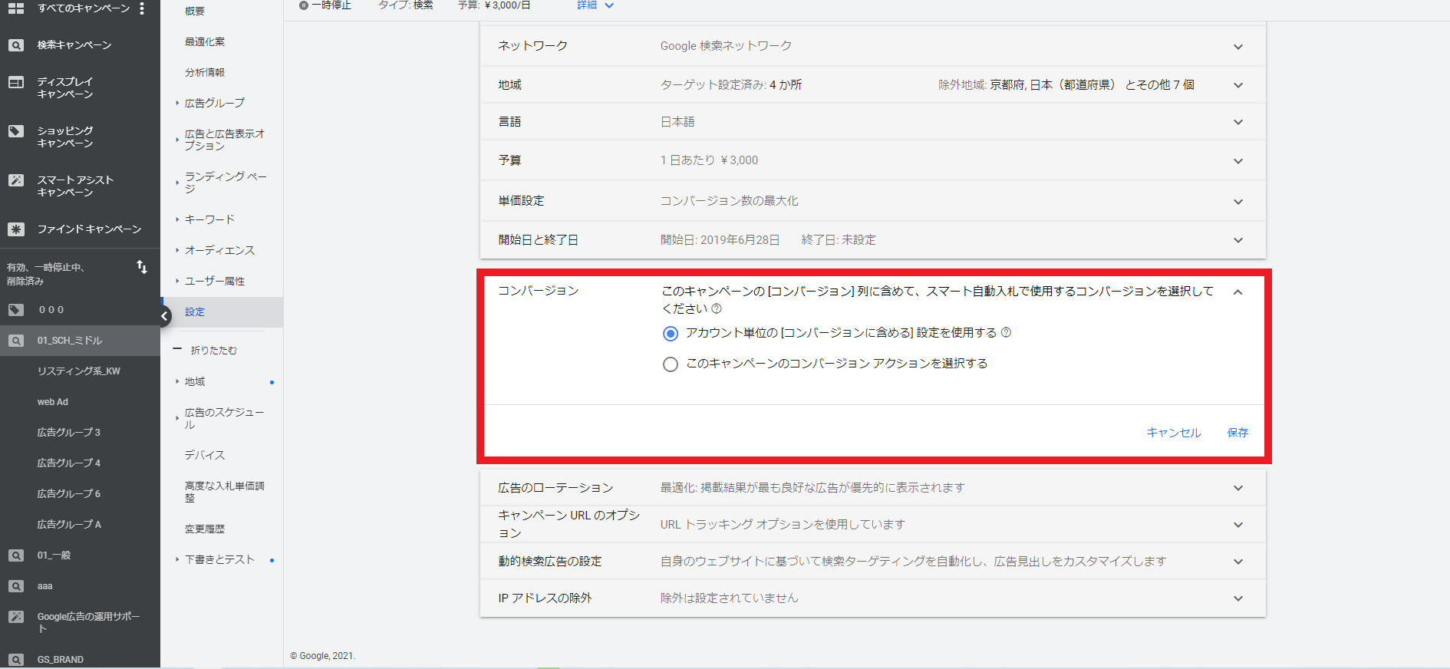Screen dimensions: 1450x669
Task: Click the キャンセル button
Action: (1174, 433)
